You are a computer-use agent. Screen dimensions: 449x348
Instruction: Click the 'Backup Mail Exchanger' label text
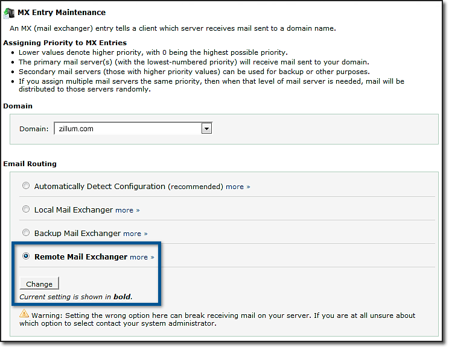coord(77,233)
